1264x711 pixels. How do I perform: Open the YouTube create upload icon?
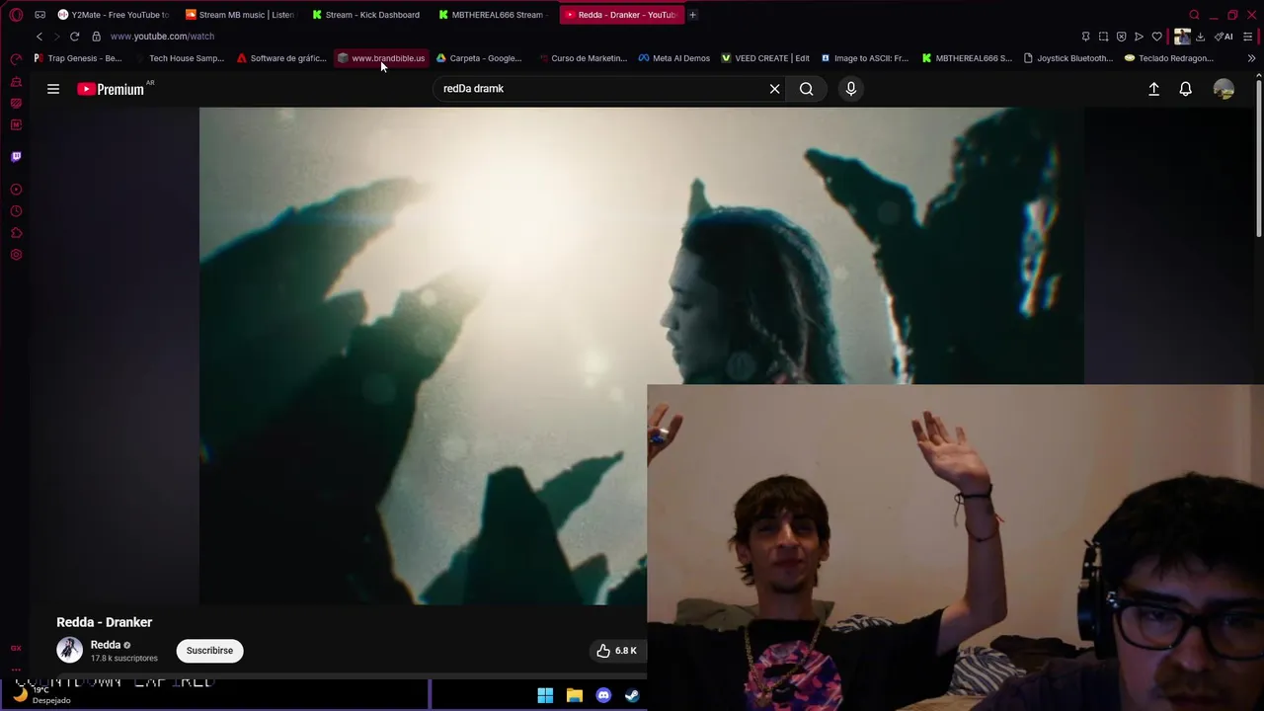pyautogui.click(x=1153, y=89)
